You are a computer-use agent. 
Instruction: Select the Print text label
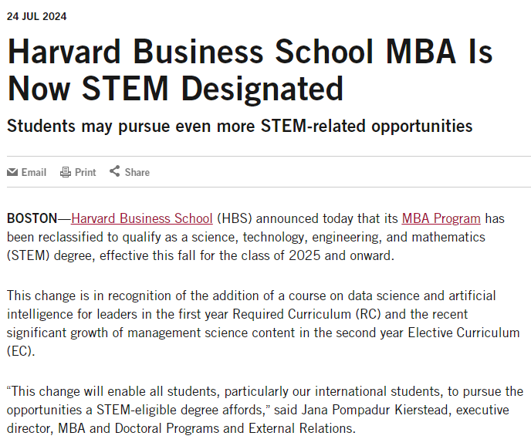(86, 172)
